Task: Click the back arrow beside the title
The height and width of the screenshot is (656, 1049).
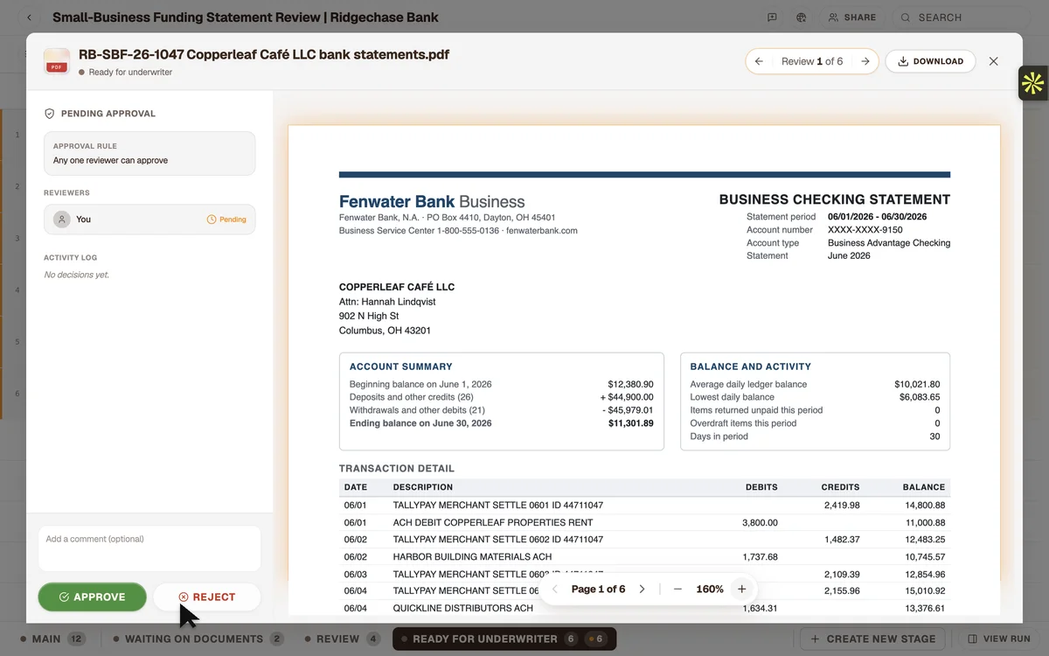Action: tap(29, 17)
